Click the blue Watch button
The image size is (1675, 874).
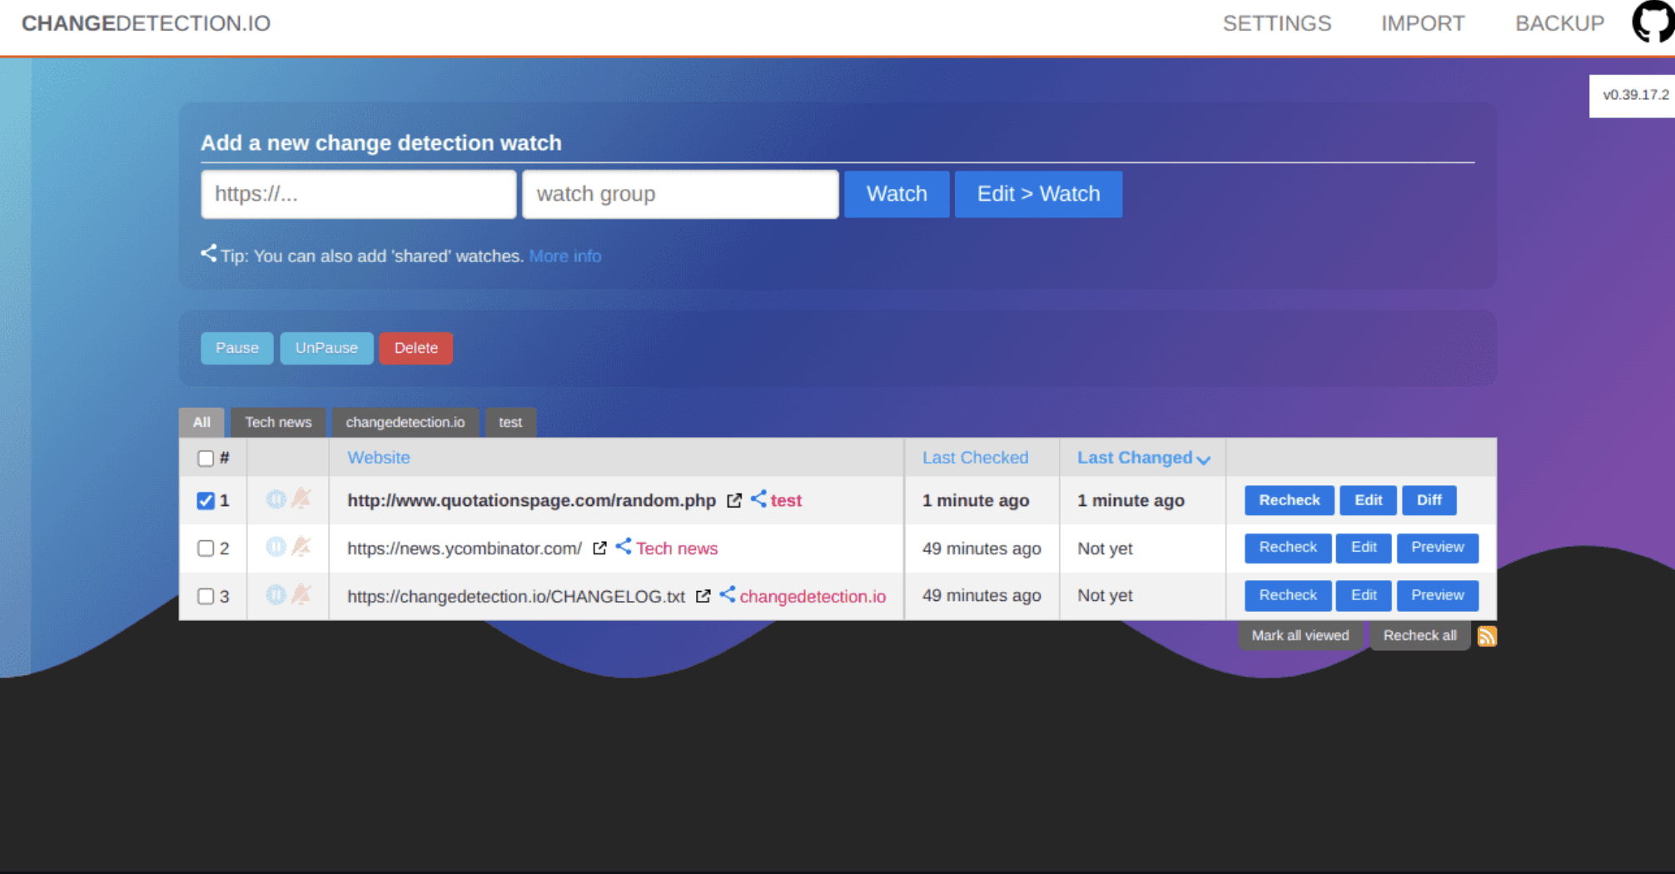coord(897,194)
